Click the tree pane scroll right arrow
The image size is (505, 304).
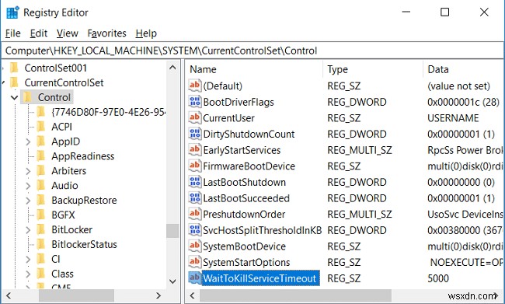[x=158, y=295]
